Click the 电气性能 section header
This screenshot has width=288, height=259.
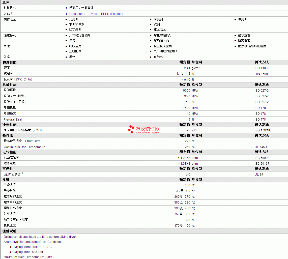(x=10, y=152)
